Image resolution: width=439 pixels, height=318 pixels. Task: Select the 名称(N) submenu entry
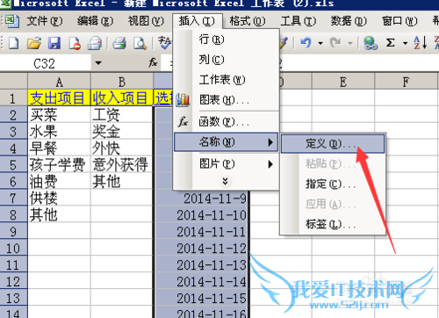point(226,142)
